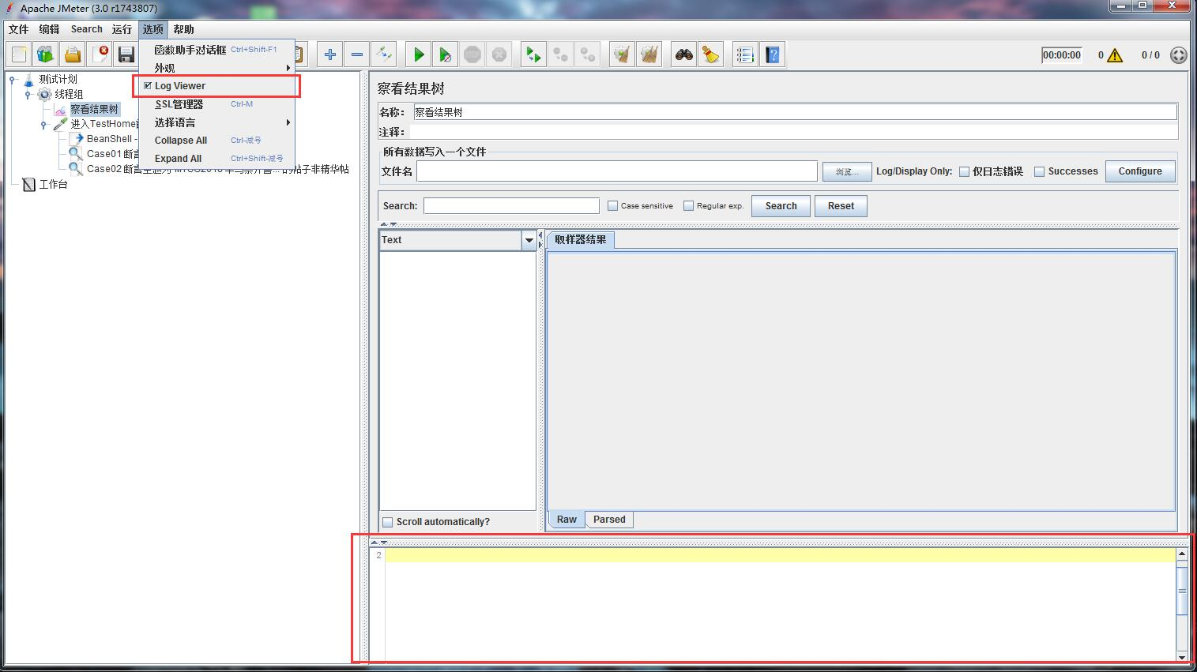Open the 帮助 menu
The image size is (1197, 672).
[x=183, y=29]
